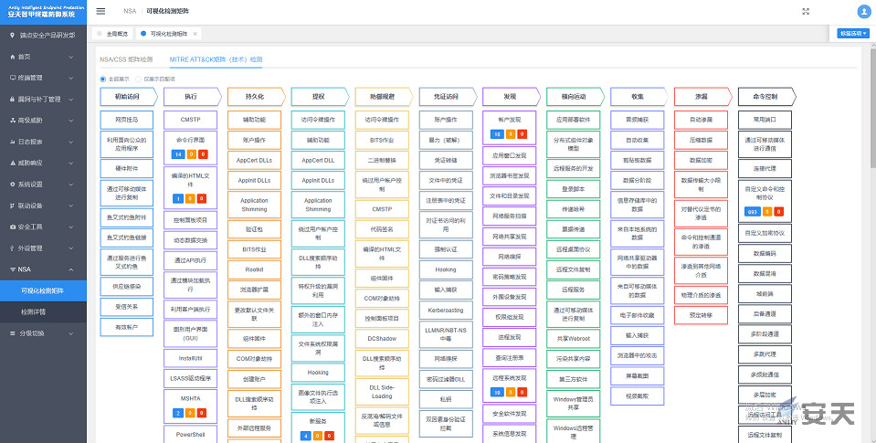The height and width of the screenshot is (443, 876).
Task: Click blue count badge under 远程系统发现
Action: tap(496, 392)
